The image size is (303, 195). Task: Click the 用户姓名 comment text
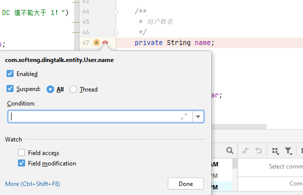pos(160,21)
